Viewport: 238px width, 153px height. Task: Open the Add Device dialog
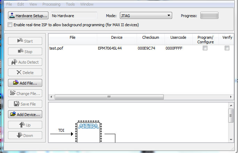point(25,114)
